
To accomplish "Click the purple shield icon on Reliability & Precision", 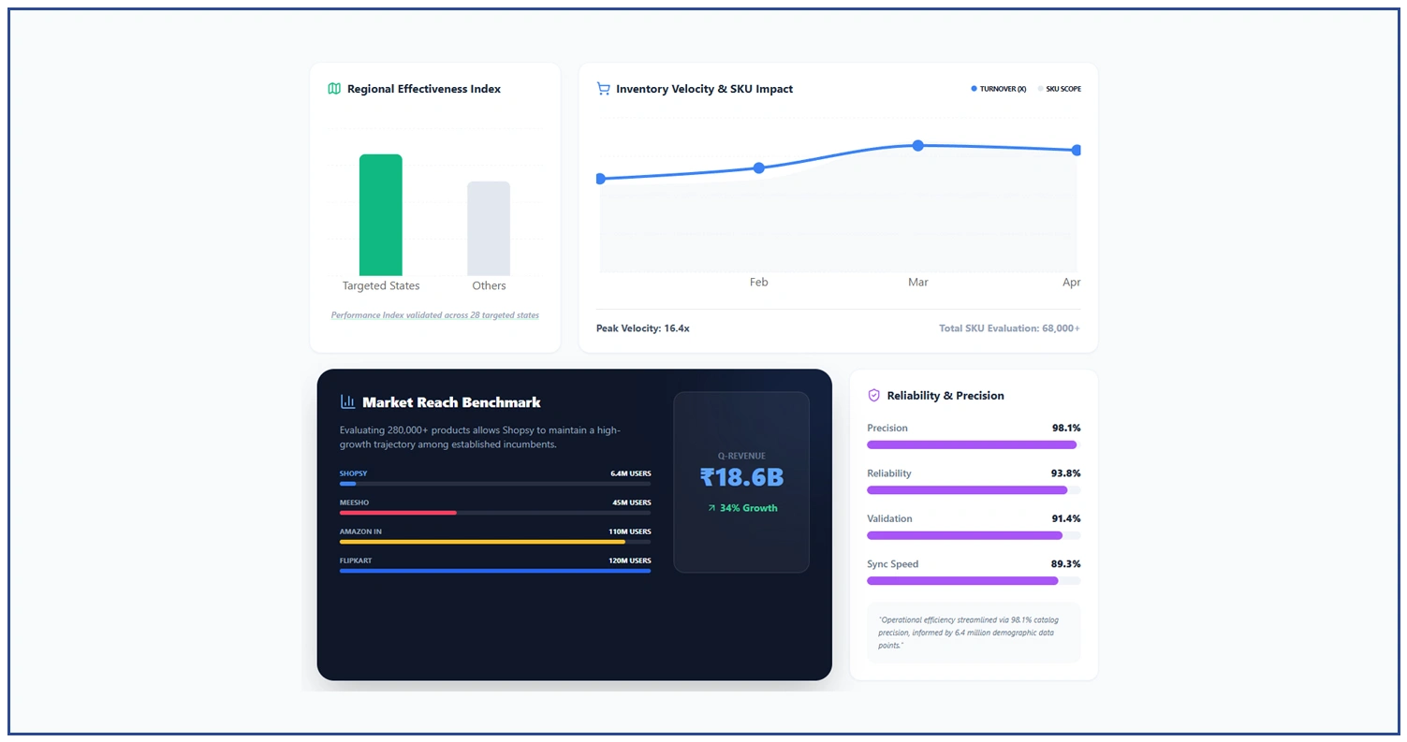I will click(873, 395).
